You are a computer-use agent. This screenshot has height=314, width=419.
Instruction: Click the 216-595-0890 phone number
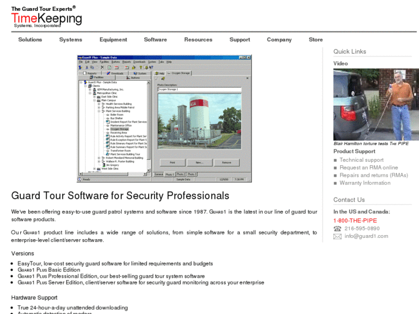362,229
